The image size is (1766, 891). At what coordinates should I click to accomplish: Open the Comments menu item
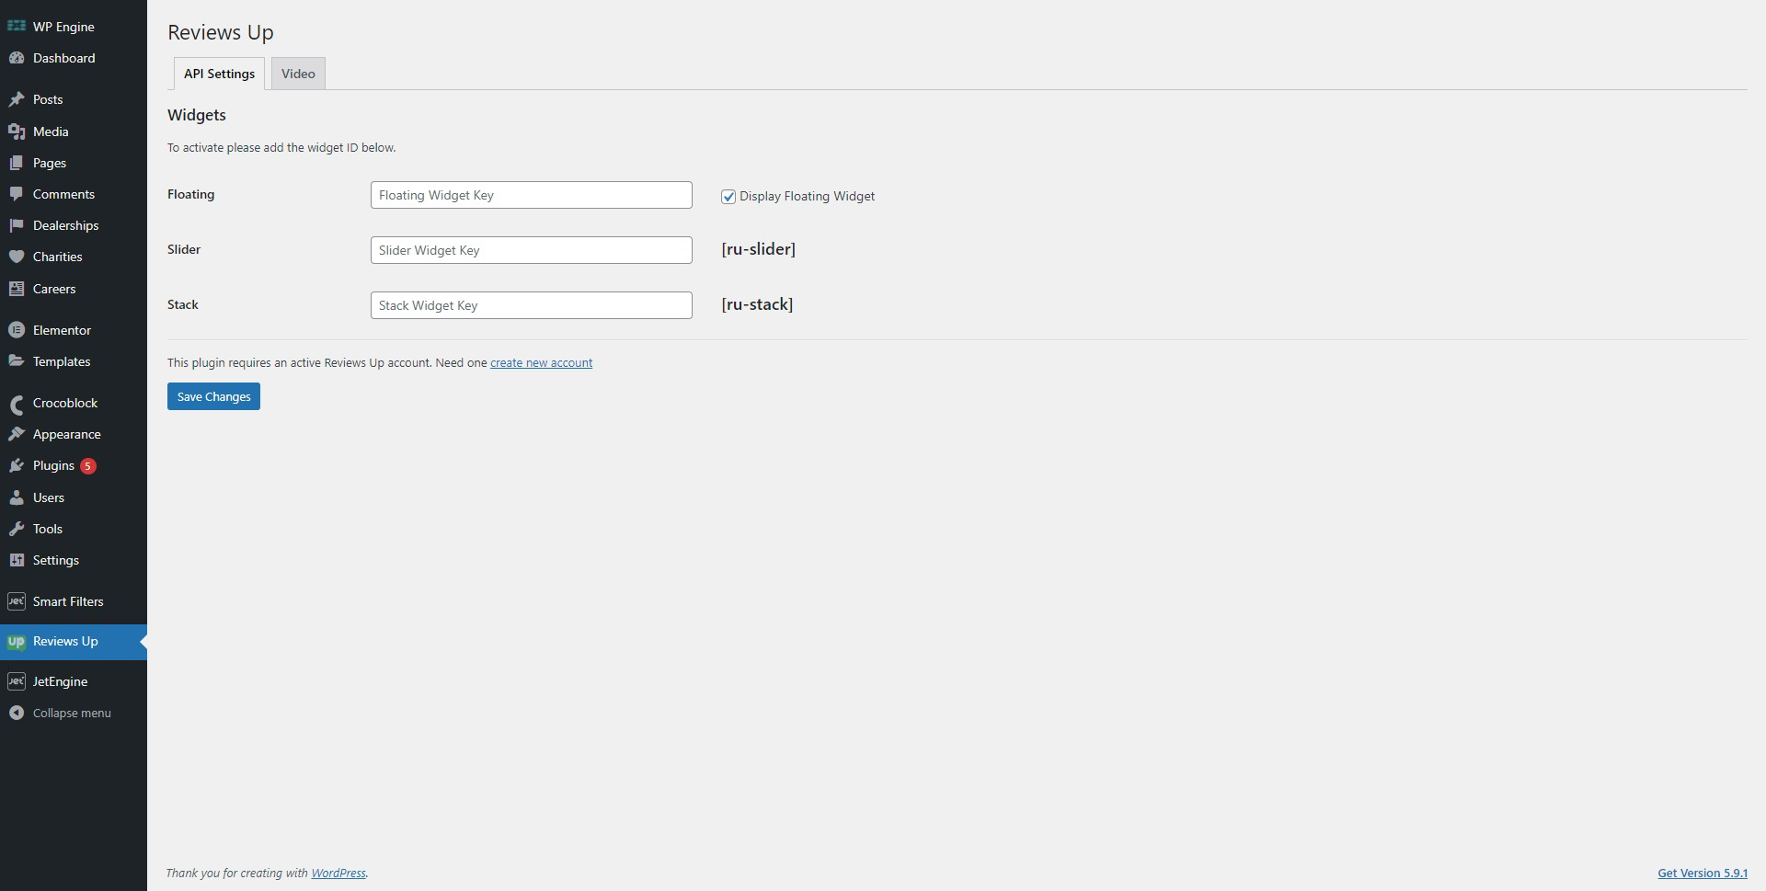(74, 194)
